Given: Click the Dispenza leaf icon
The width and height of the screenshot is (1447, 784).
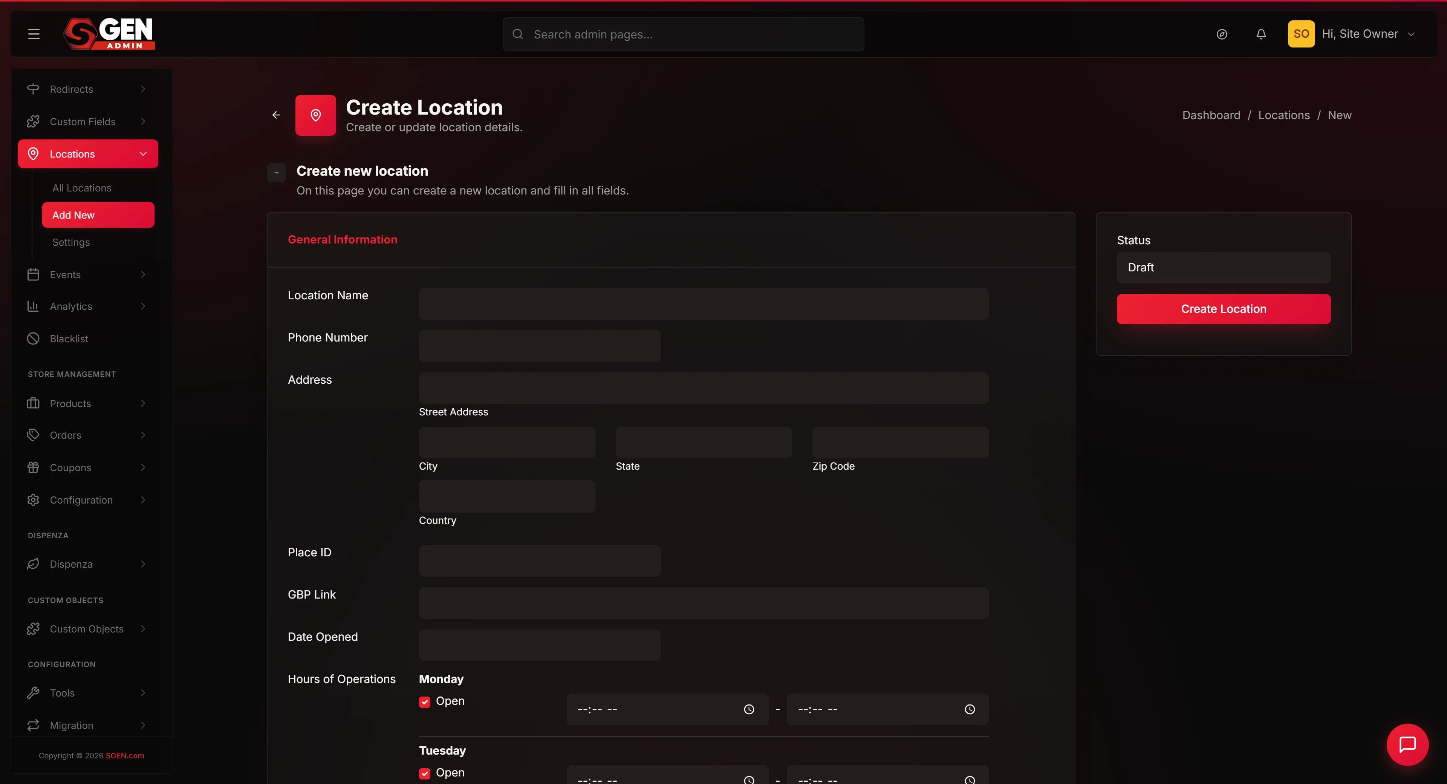Looking at the screenshot, I should pyautogui.click(x=33, y=564).
